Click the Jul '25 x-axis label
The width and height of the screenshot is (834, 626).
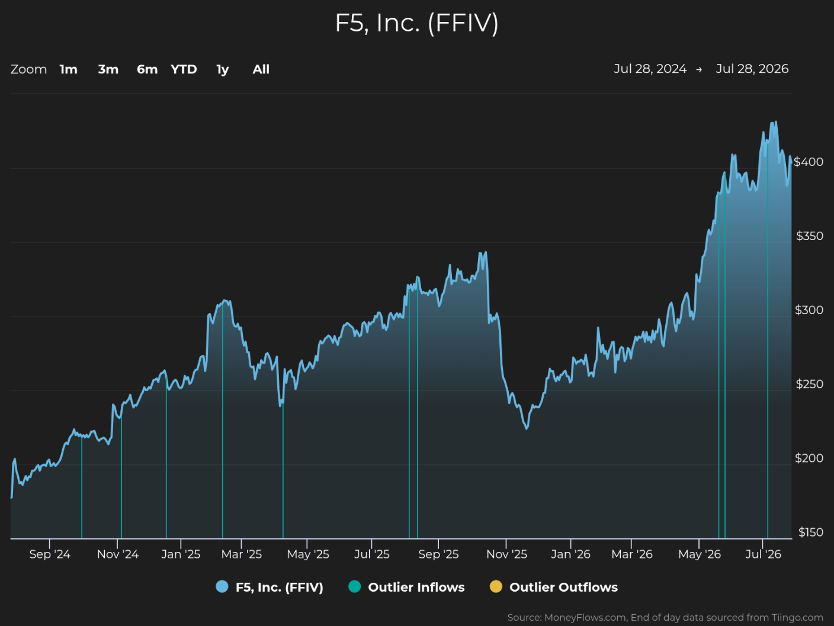click(x=372, y=554)
